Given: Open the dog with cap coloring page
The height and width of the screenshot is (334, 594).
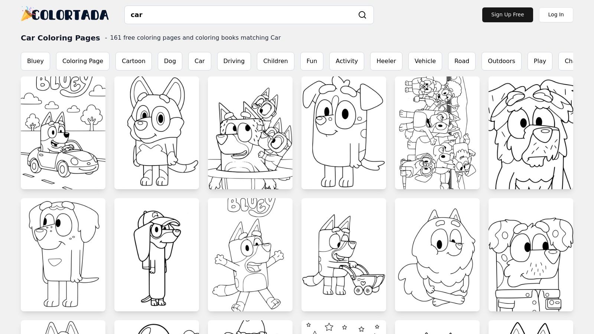Looking at the screenshot, I should point(156,255).
